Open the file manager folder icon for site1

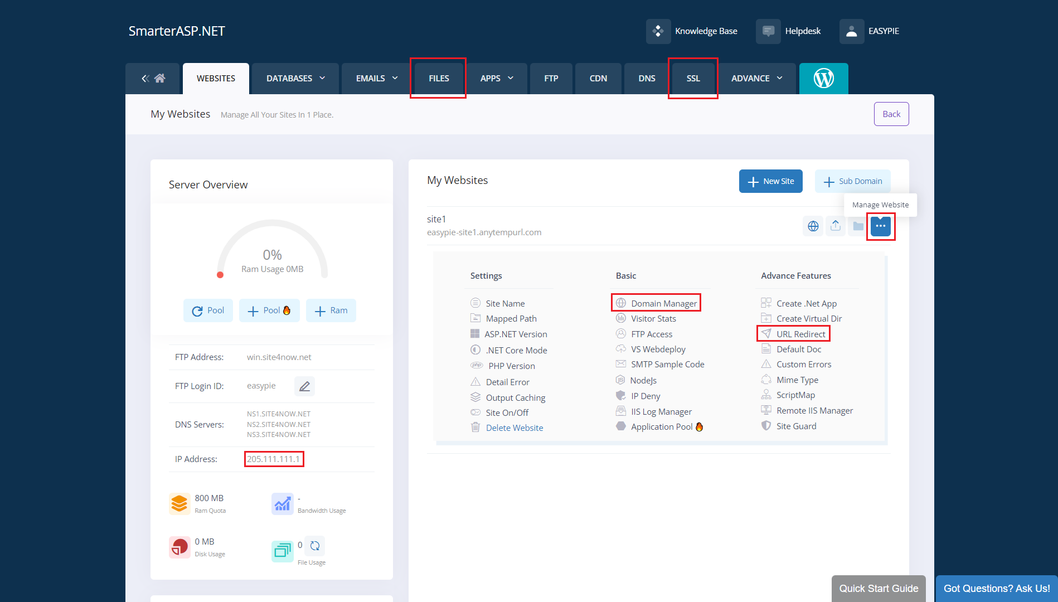pyautogui.click(x=858, y=226)
